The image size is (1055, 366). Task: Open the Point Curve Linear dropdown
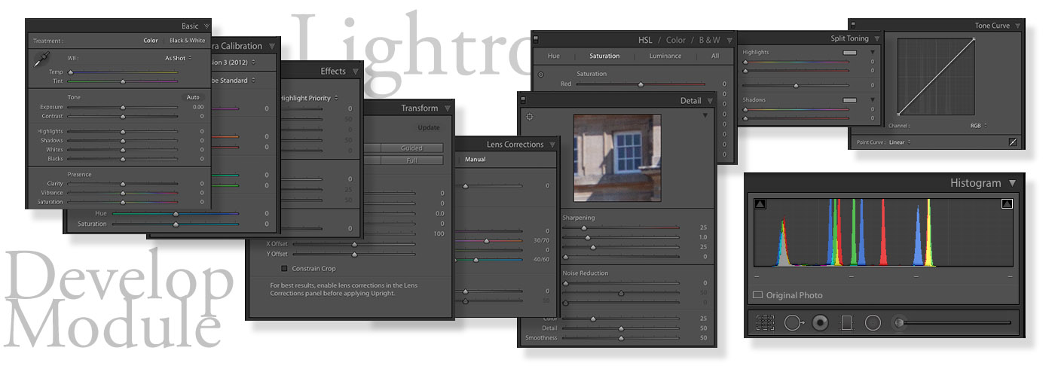pos(900,142)
